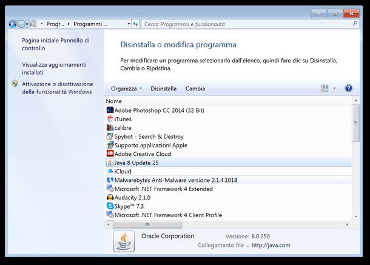Open Attivazione o disattivazione funzionalità Windows link
Viewport: 370px width, 265px height.
[58, 88]
